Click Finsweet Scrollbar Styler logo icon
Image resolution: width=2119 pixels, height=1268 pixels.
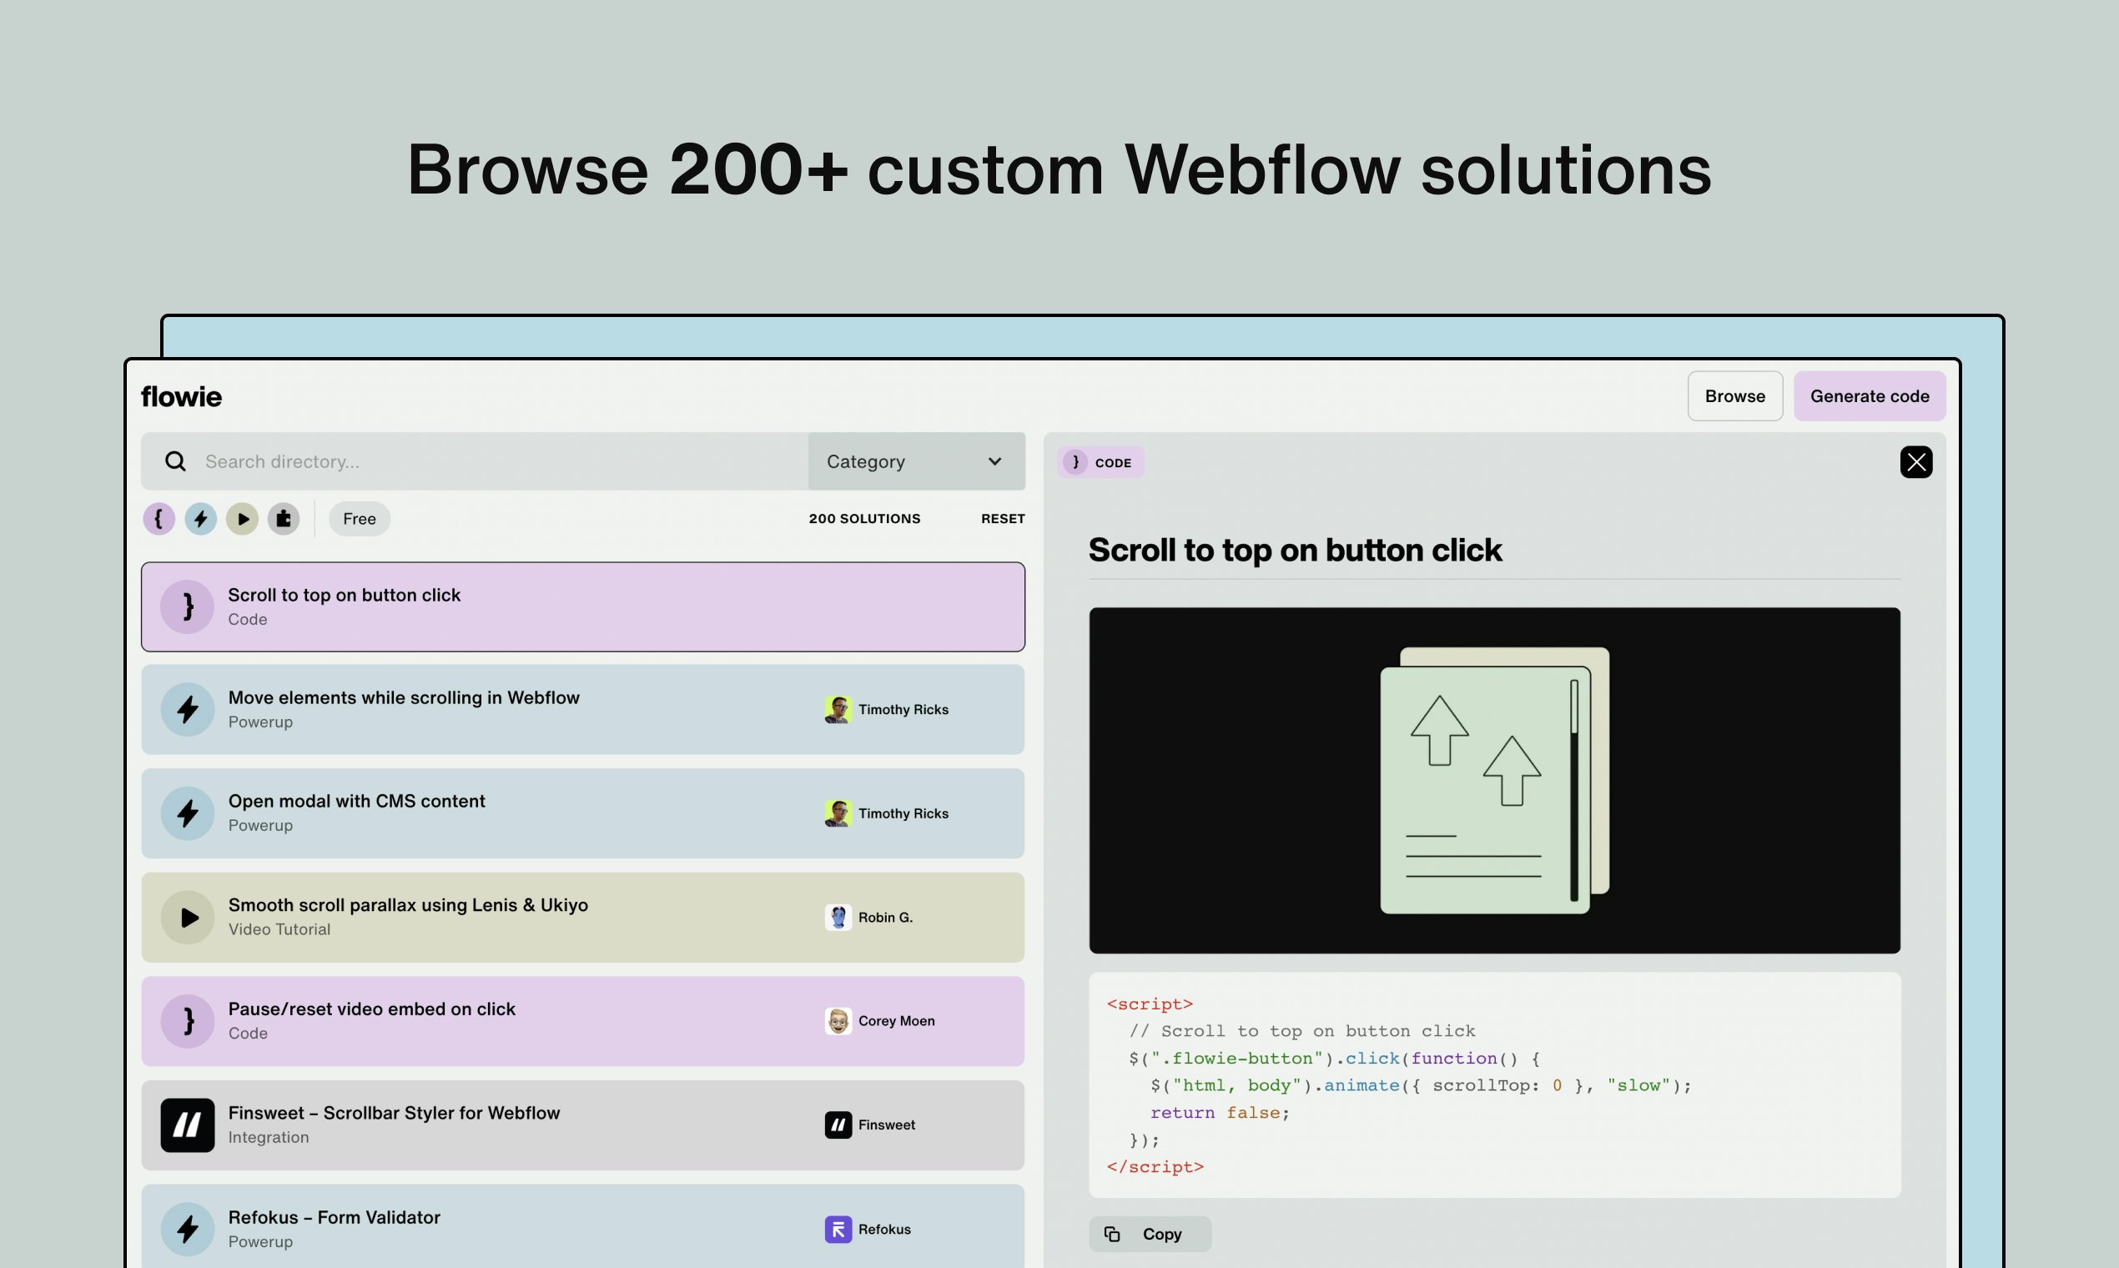[x=188, y=1125]
